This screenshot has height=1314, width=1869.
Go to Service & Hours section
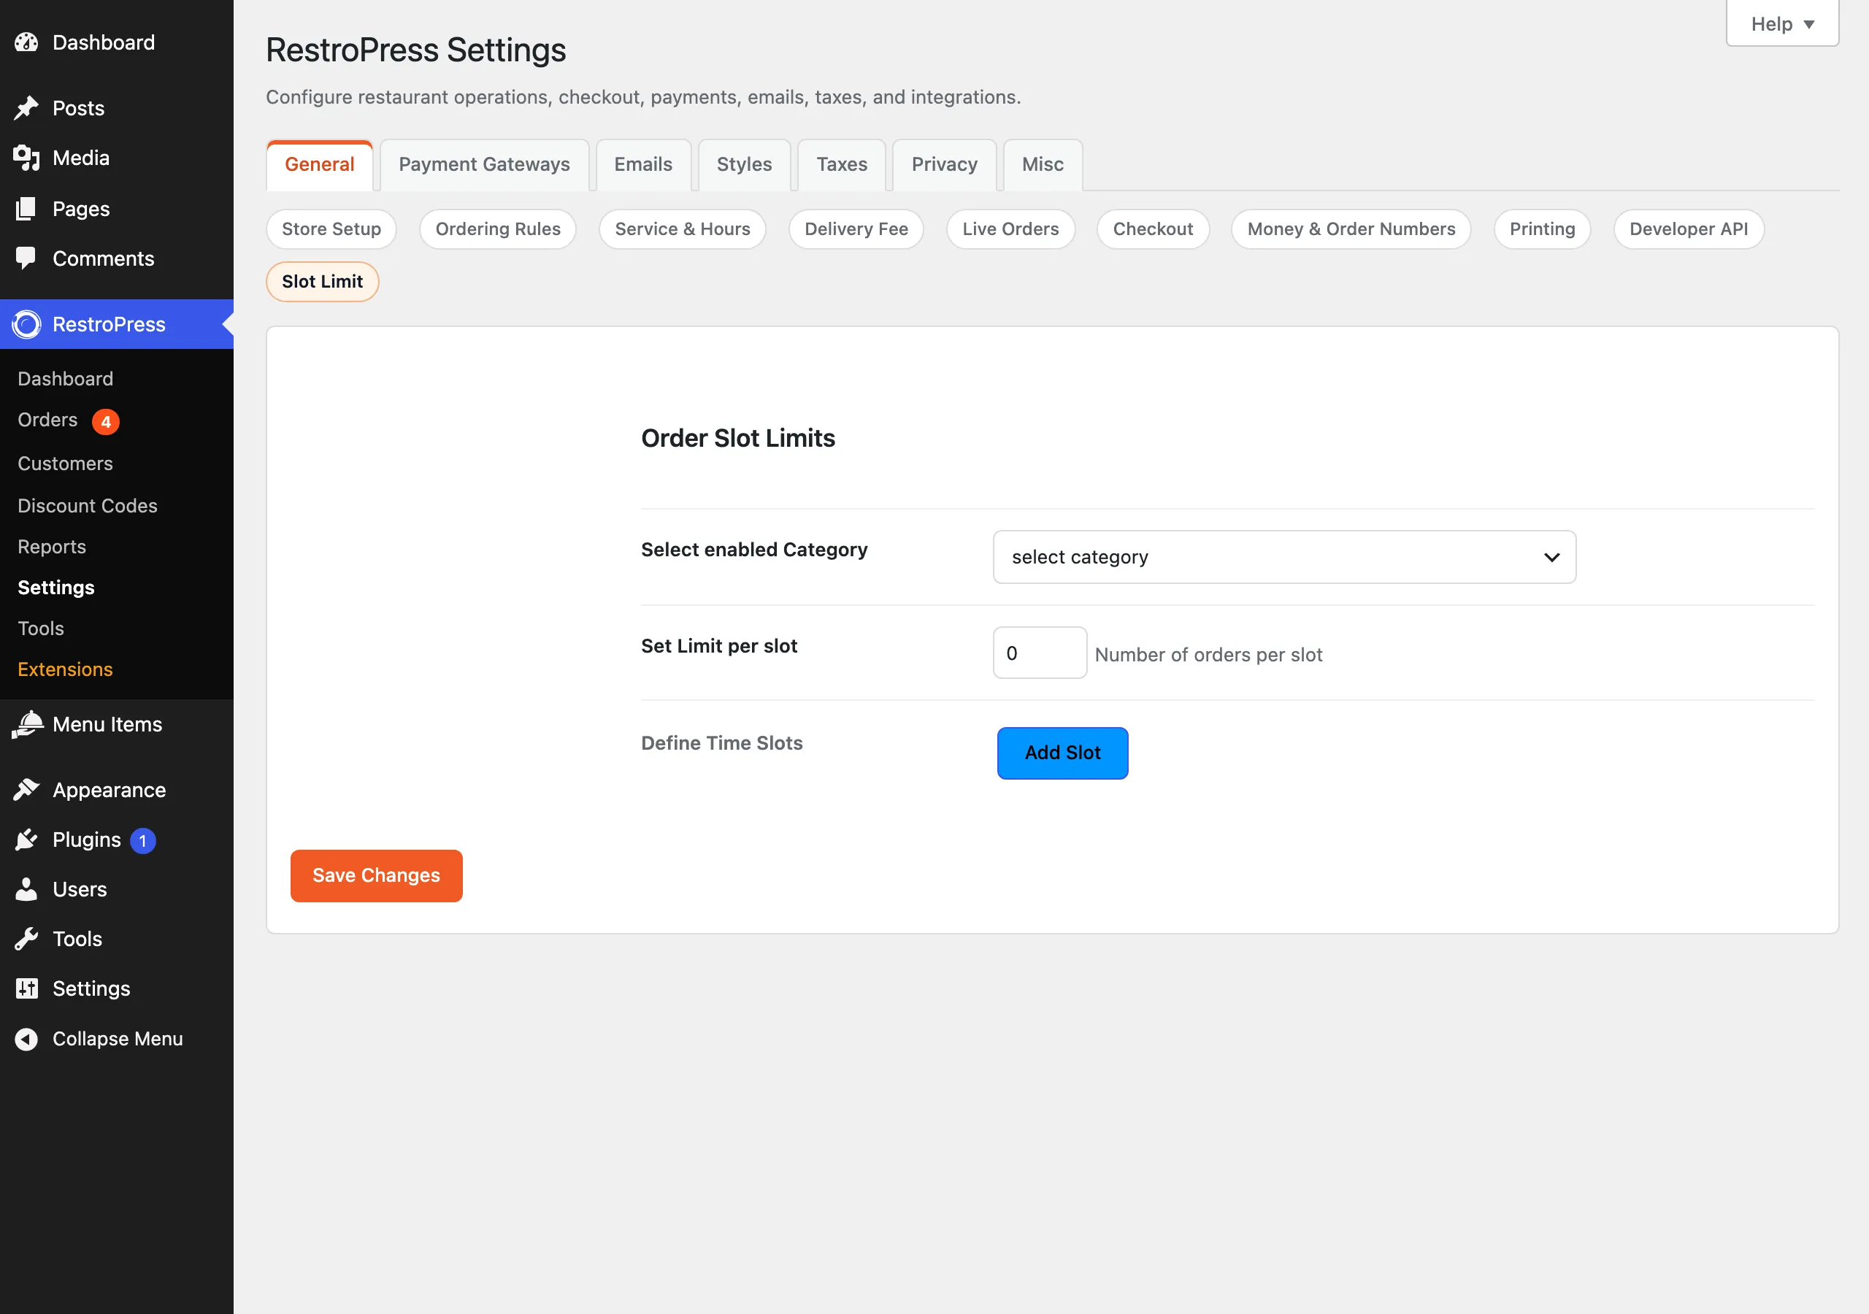pyautogui.click(x=682, y=228)
